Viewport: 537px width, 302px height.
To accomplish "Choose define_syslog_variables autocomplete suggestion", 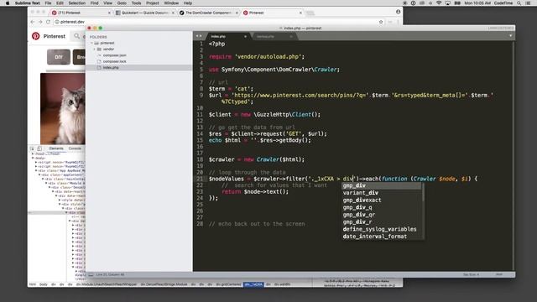I will pos(381,229).
